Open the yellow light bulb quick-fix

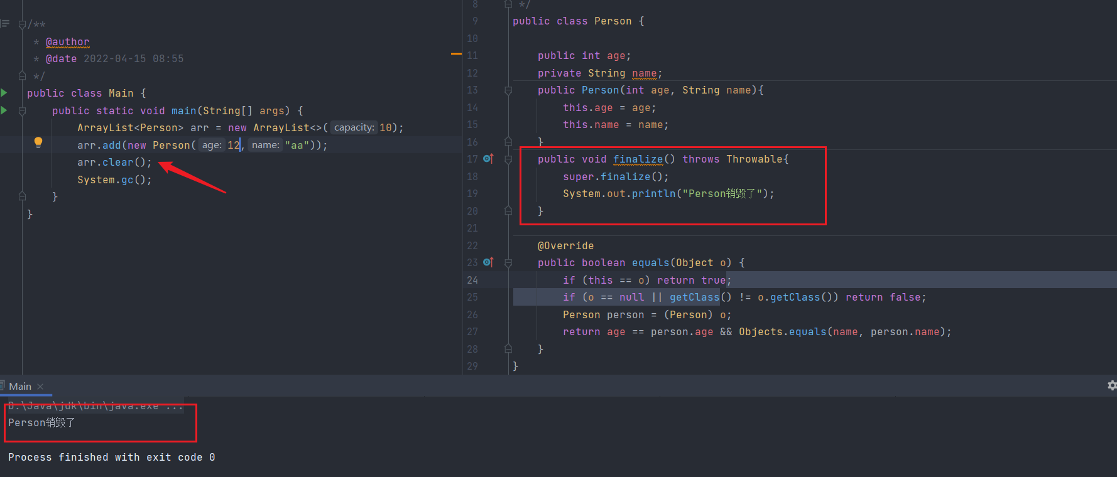coord(38,142)
